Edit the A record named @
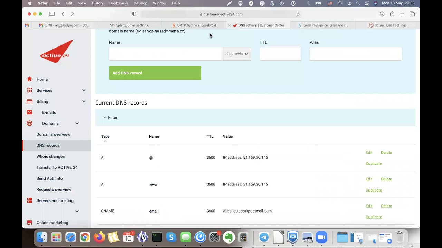Screen dimensions: 442x248 [369, 152]
